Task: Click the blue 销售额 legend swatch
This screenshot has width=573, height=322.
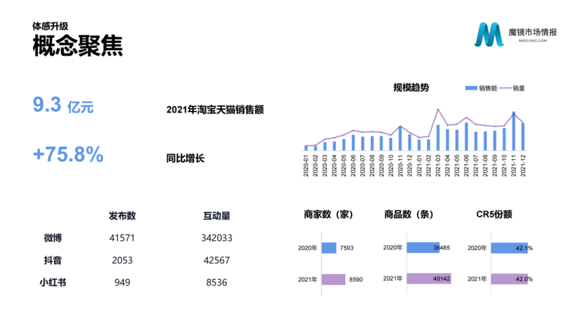Action: pyautogui.click(x=471, y=88)
